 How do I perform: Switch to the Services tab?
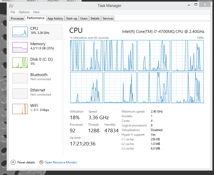tap(108, 18)
